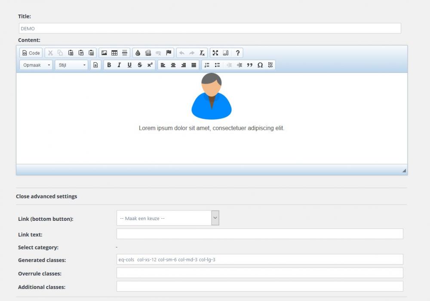Toggle bold formatting
This screenshot has height=301, width=430.
109,65
